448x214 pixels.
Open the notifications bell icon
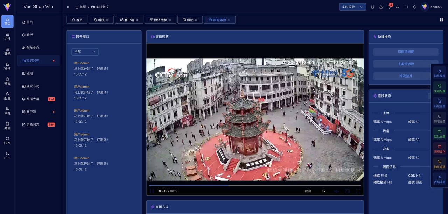click(x=389, y=7)
